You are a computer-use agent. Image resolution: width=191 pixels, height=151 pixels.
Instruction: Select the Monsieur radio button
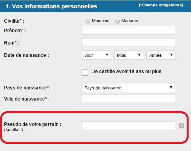pos(88,21)
